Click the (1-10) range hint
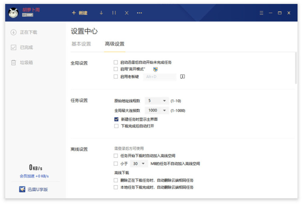The width and height of the screenshot is (303, 205). tap(176, 101)
